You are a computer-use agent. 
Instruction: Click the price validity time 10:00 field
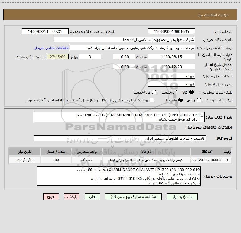coord(124,67)
